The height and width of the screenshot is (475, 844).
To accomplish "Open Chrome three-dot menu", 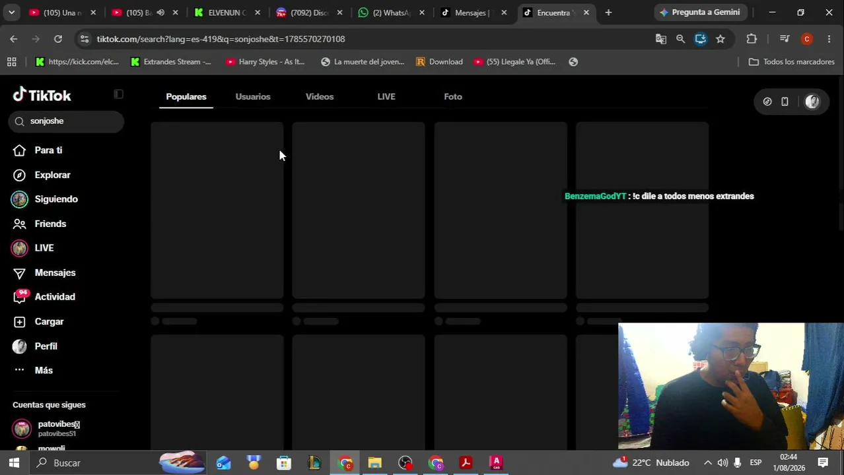I will [x=829, y=39].
